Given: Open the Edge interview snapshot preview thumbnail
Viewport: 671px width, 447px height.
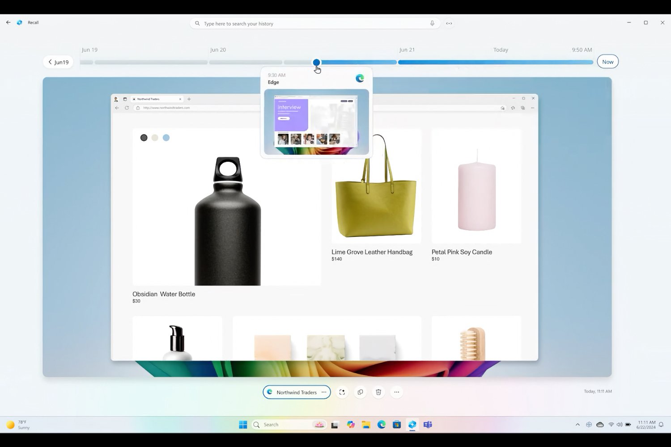Looking at the screenshot, I should pos(316,122).
